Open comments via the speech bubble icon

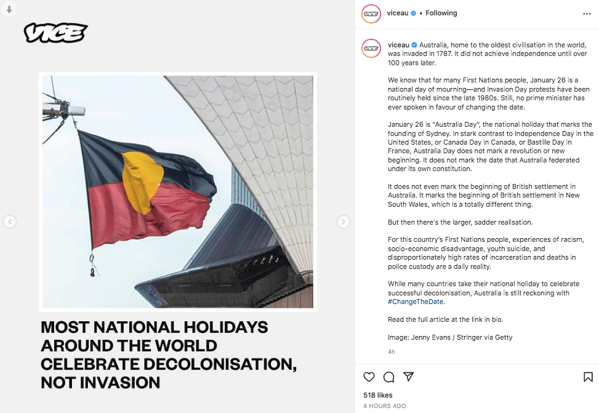click(x=388, y=377)
